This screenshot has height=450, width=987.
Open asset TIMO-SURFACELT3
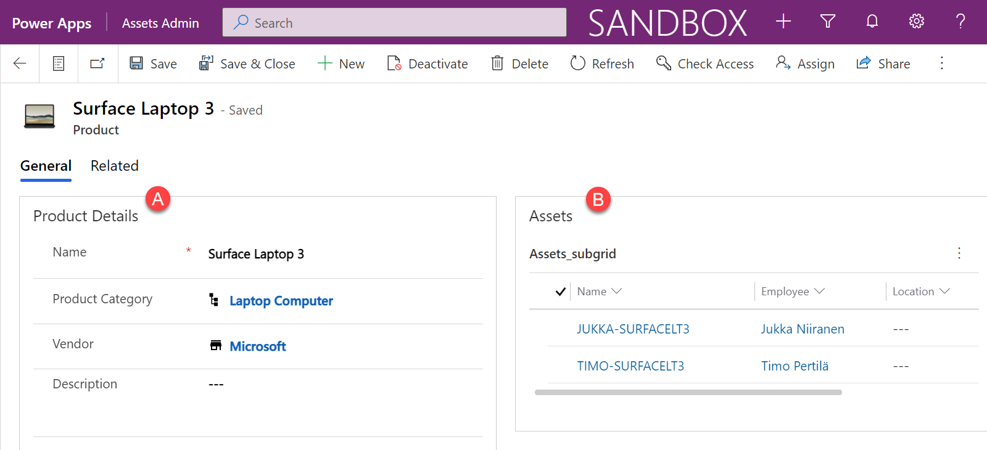click(630, 366)
